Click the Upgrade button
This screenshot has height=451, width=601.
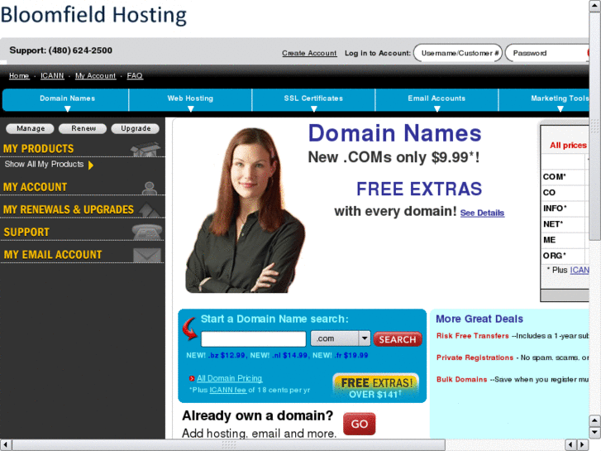[136, 128]
